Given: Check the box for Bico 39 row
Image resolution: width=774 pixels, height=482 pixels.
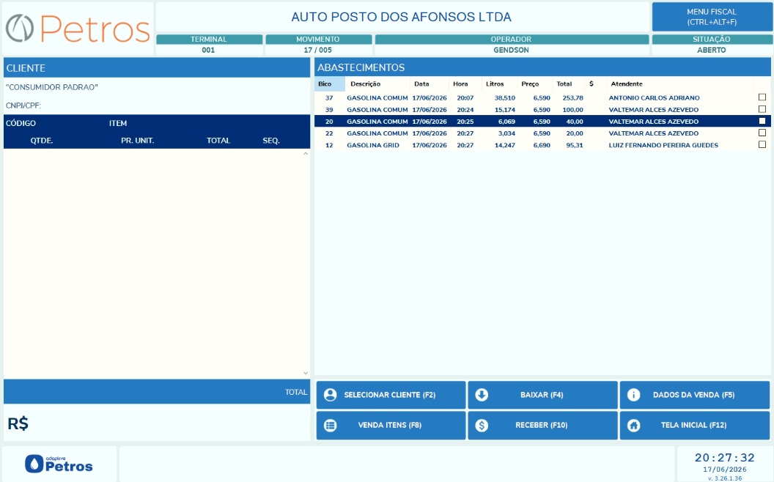Looking at the screenshot, I should click(762, 109).
